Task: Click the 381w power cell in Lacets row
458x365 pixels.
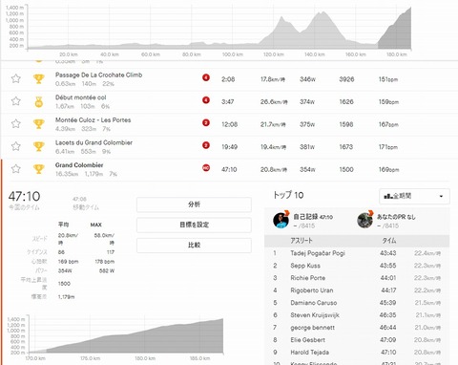Action: tap(307, 147)
